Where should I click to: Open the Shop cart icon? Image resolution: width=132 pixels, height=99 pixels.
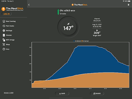[4, 44]
